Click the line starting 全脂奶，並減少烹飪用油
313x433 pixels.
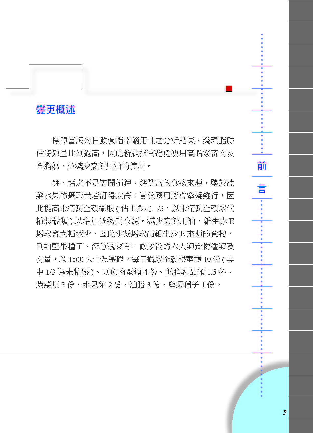[x=94, y=166]
